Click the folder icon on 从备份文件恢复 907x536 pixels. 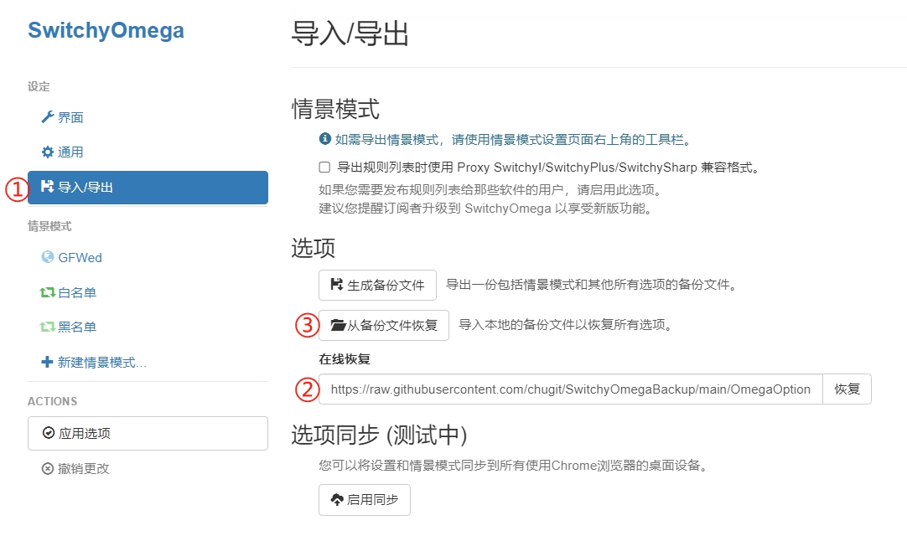pos(338,325)
